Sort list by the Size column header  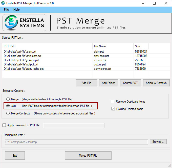coord(141,46)
